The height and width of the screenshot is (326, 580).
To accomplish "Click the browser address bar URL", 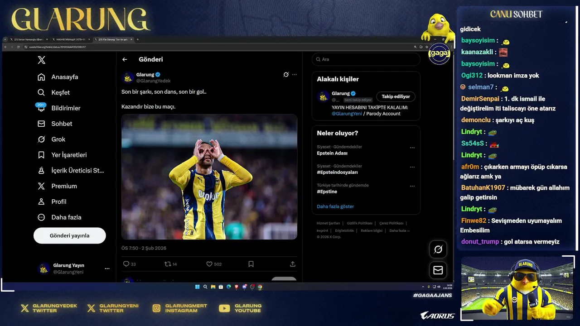I will 58,47.
